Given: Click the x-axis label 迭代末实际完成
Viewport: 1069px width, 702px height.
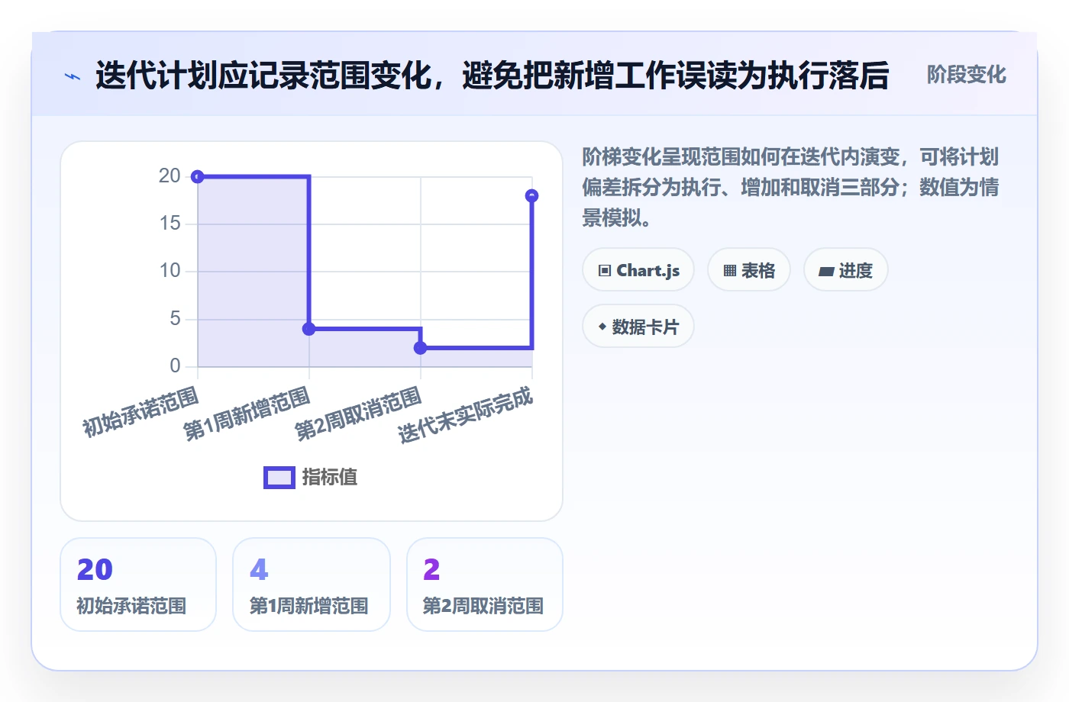Looking at the screenshot, I should (x=466, y=415).
